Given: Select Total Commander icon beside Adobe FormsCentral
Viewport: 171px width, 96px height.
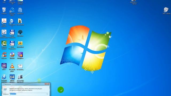Looking at the screenshot, I should coord(12,34).
